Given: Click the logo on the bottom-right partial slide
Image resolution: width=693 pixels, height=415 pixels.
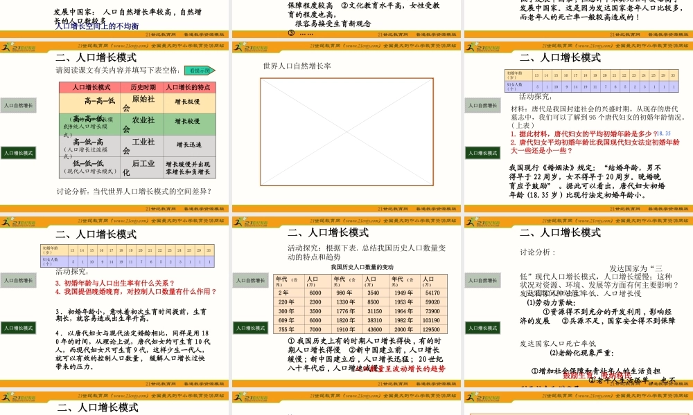Looking at the screenshot, I should (482, 397).
